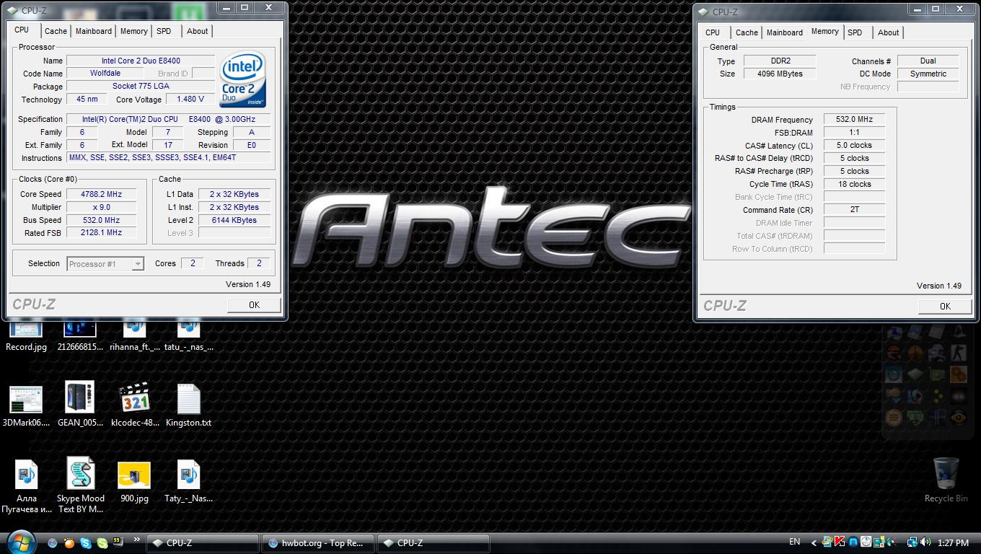Open SPD tab in right CPU-Z window
The image size is (981, 554).
[855, 32]
